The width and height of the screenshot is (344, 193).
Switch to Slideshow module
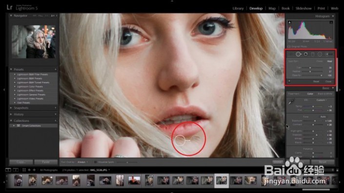pyautogui.click(x=304, y=8)
